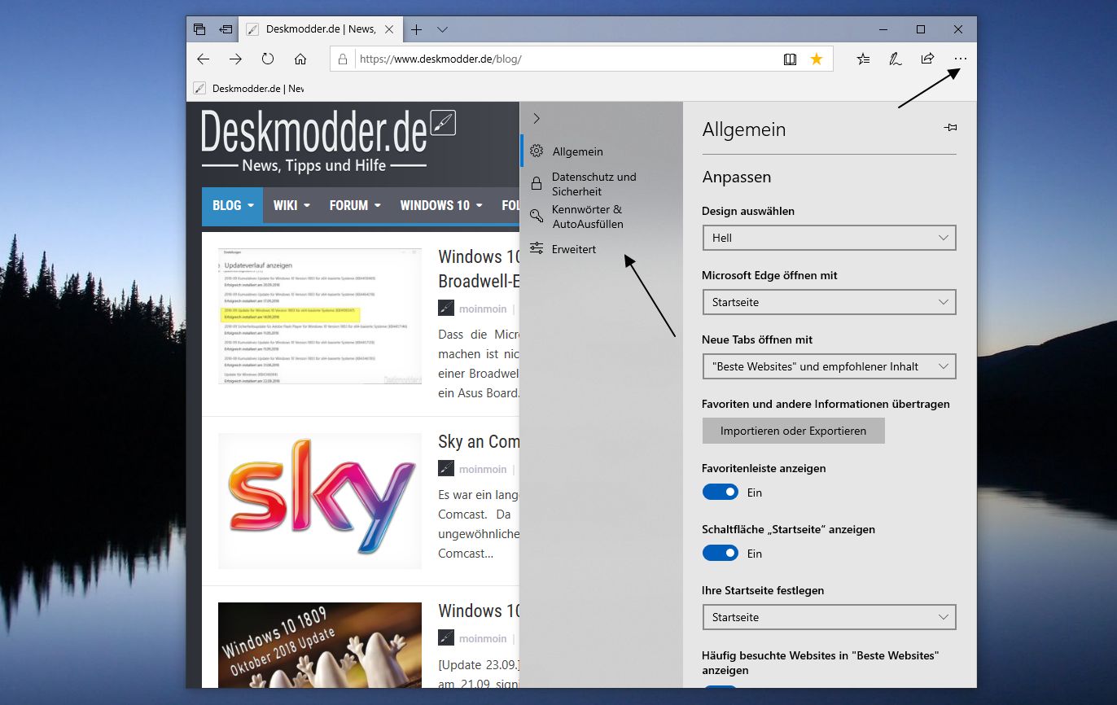
Task: Open the Updateverlauf article thumbnail
Action: click(x=320, y=316)
